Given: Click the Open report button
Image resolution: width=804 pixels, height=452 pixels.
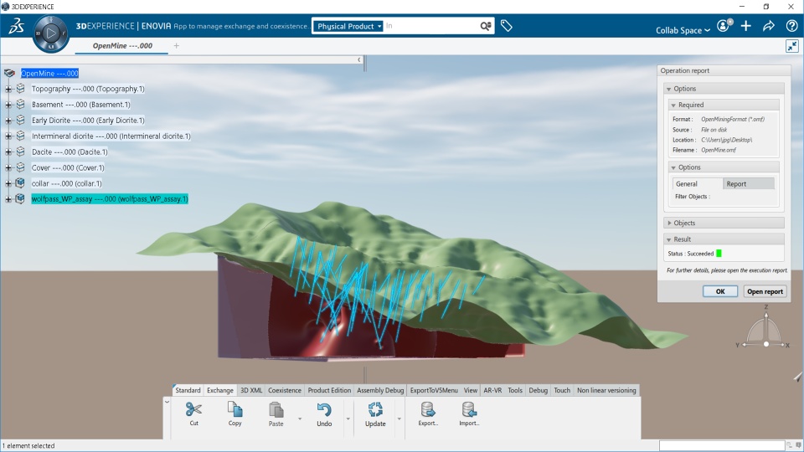Looking at the screenshot, I should [765, 291].
